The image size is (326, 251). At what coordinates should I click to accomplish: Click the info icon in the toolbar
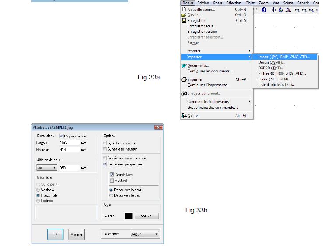coord(264,10)
